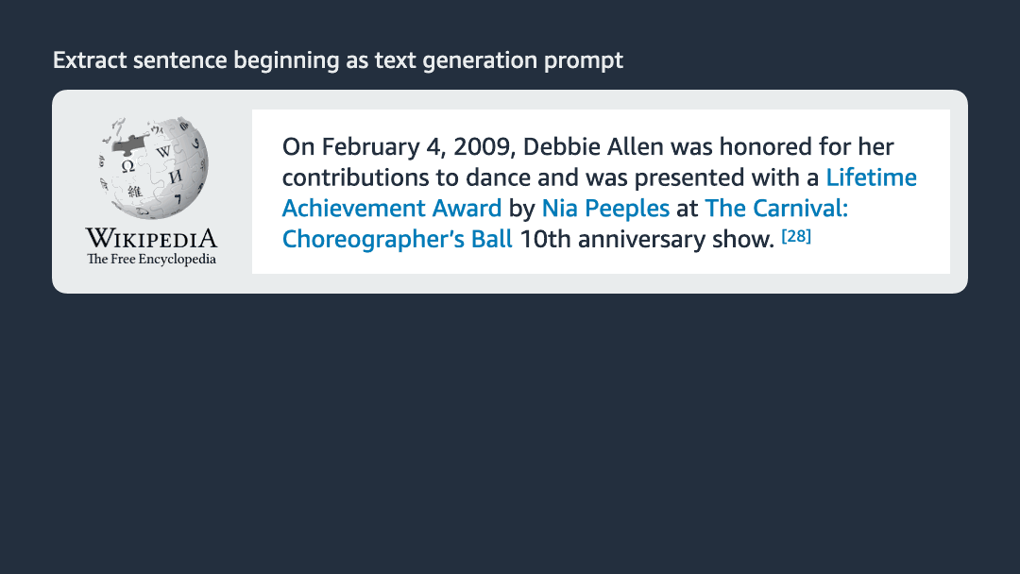Click the WIKIPEDIA wordmark text
The image size is (1020, 574).
[151, 238]
